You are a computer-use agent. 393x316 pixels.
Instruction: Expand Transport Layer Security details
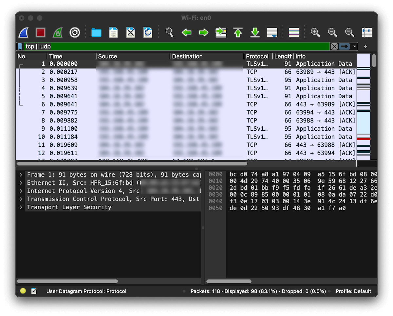(x=21, y=207)
